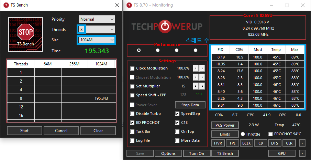This screenshot has width=311, height=160.
Task: Click the Clear button in TS Bench
Action: click(x=98, y=131)
